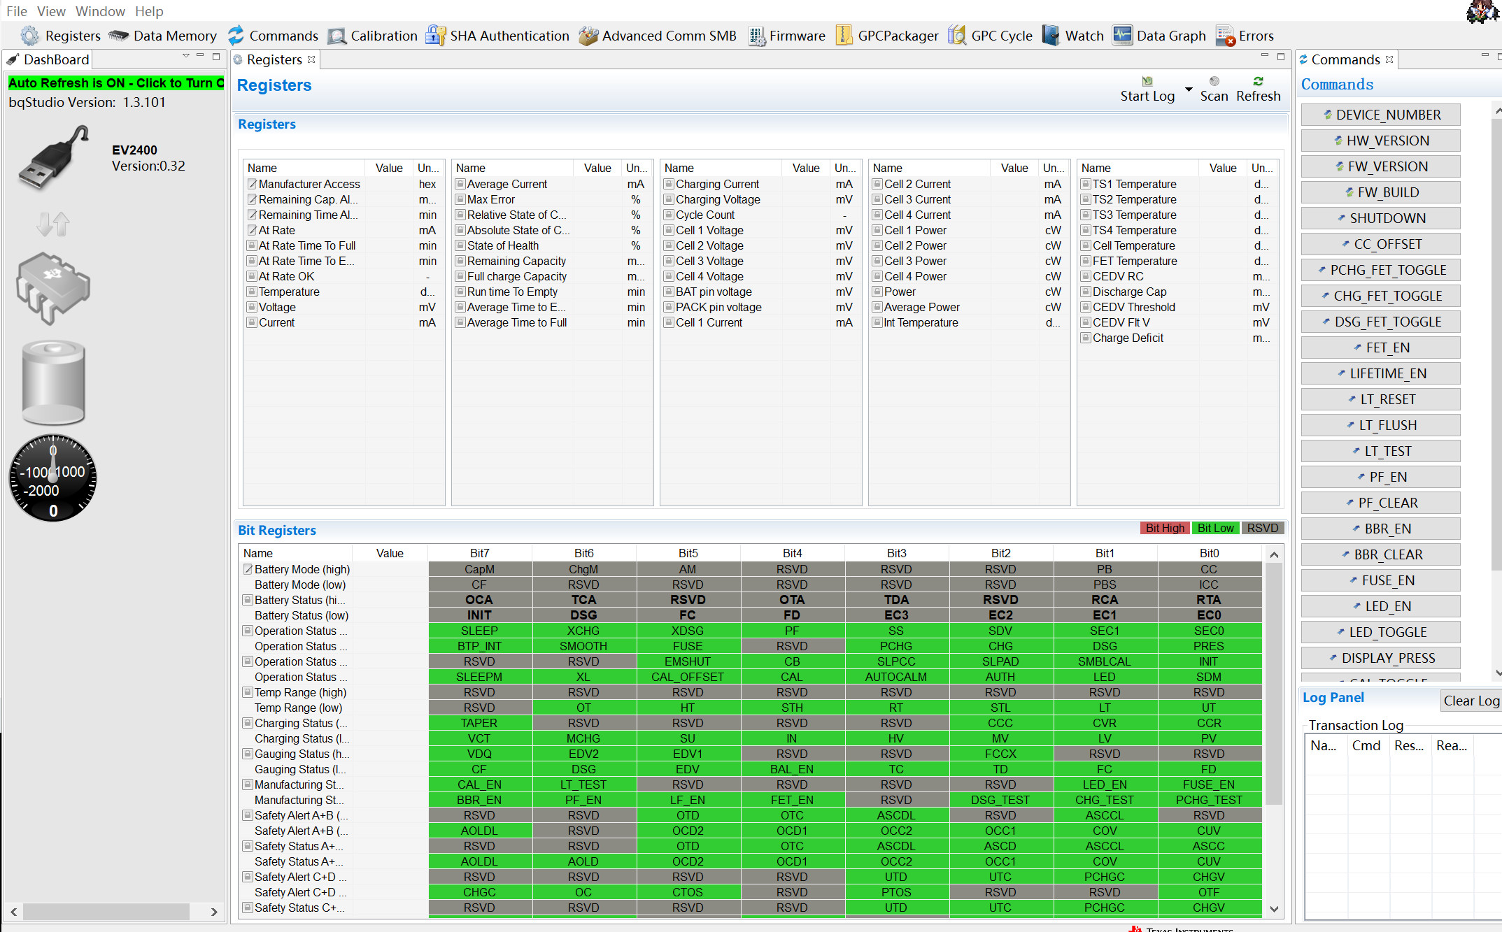Open SHA Authentication lock icon
Screen dimensions: 1502x932
(x=436, y=36)
